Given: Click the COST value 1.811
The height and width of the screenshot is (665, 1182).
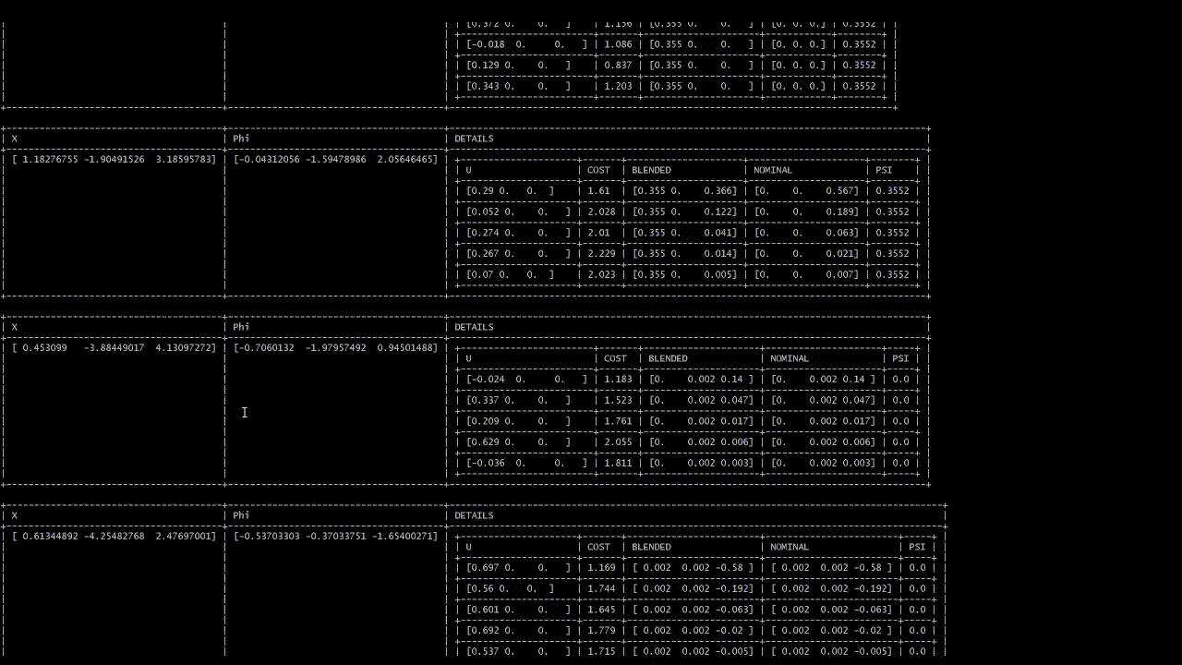Looking at the screenshot, I should click(618, 463).
